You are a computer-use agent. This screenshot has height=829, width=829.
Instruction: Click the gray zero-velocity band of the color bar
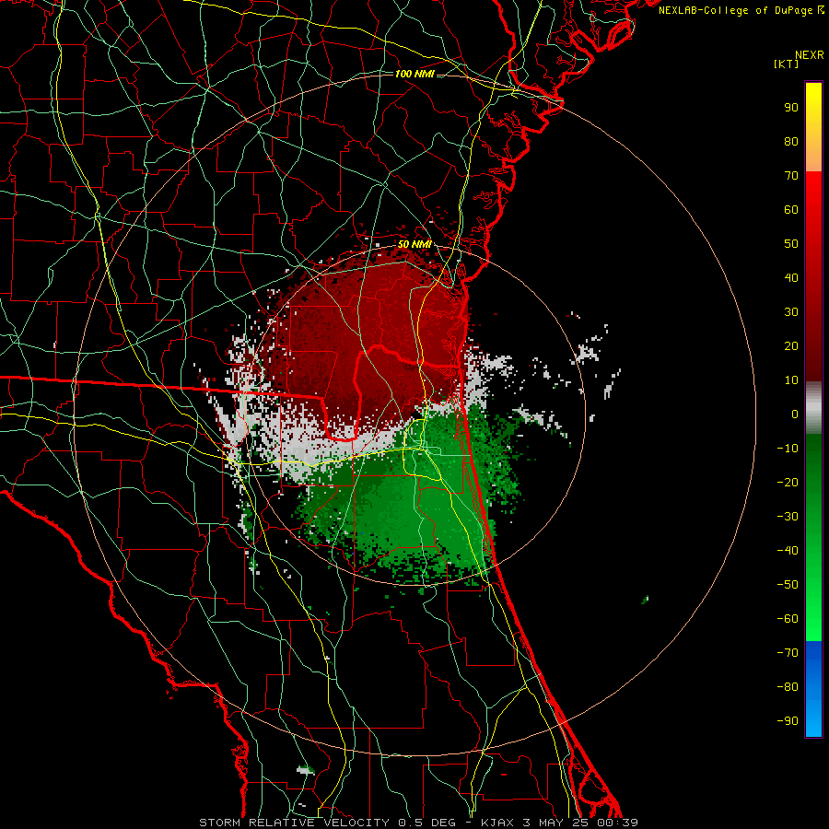(813, 408)
